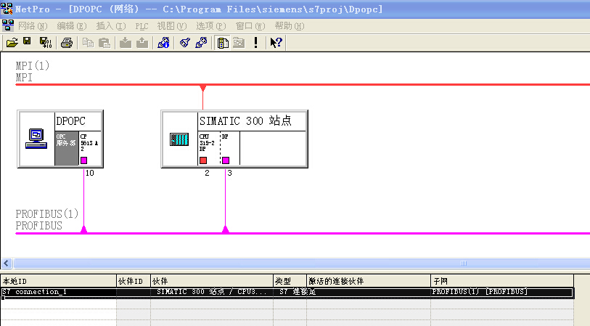Click the double connector plug icon
590x326 pixels.
click(201, 43)
